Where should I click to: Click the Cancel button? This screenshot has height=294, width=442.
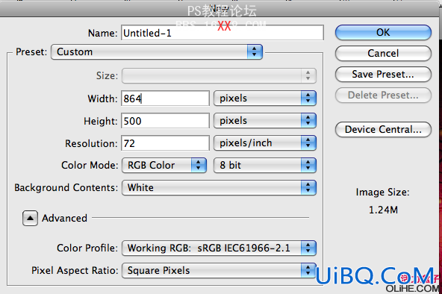coord(383,53)
